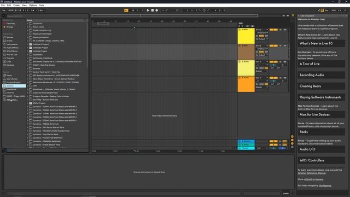
Task: Toggle 2 MIDI track activator button
Action: pyautogui.click(x=273, y=46)
